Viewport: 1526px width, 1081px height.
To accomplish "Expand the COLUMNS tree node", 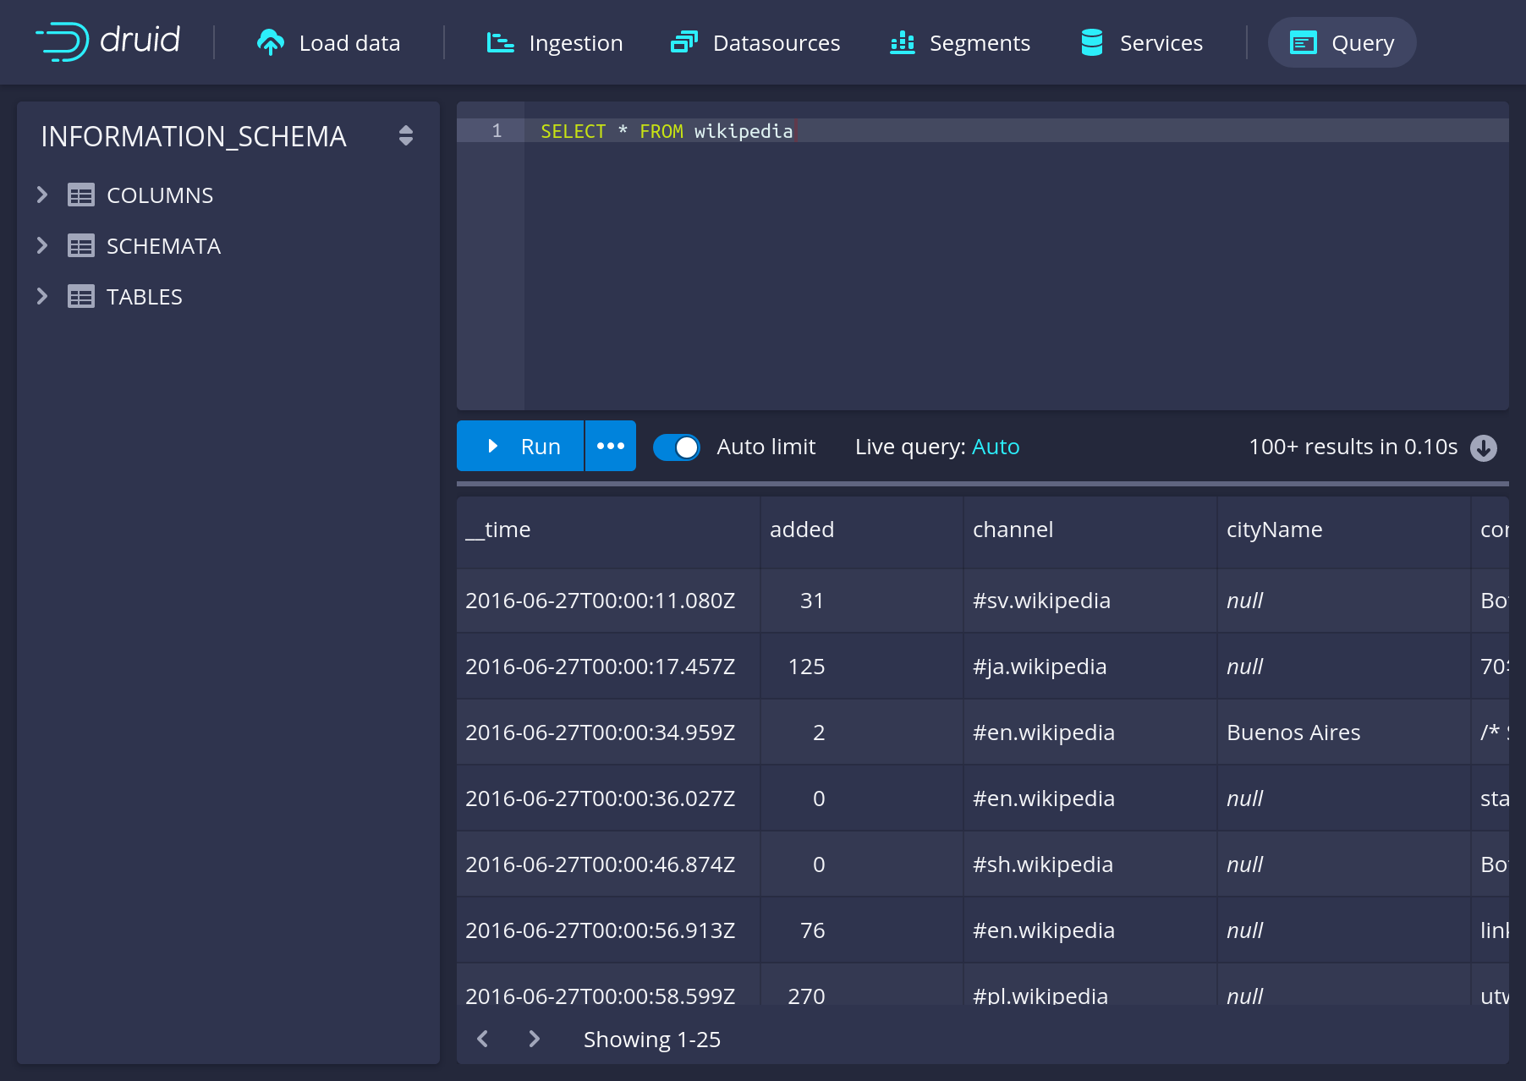I will pos(42,195).
